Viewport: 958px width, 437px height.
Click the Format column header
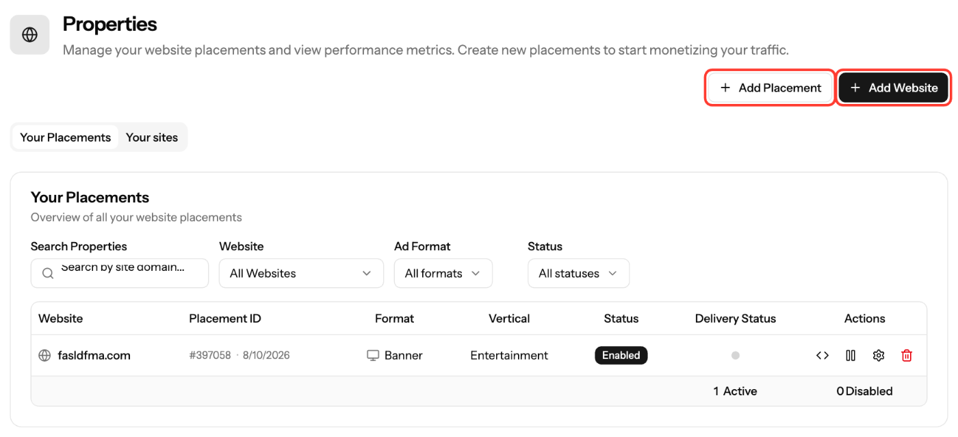point(394,319)
